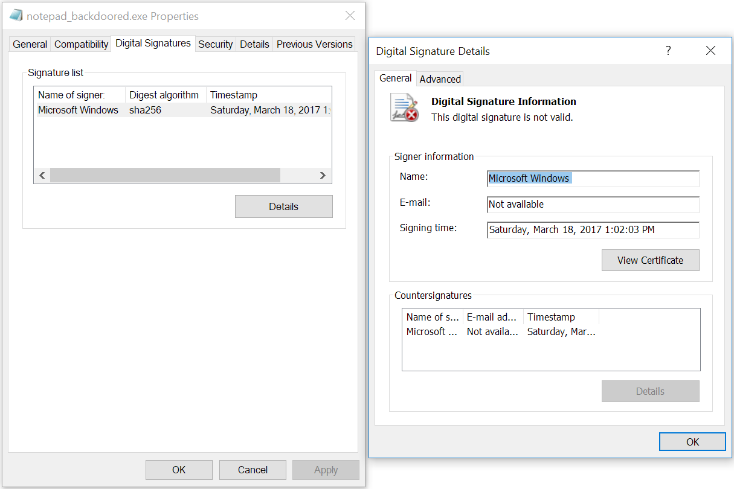Click the 'Saturday, March 18, 2017' timestamp cell
This screenshot has height=489, width=734.
(269, 110)
